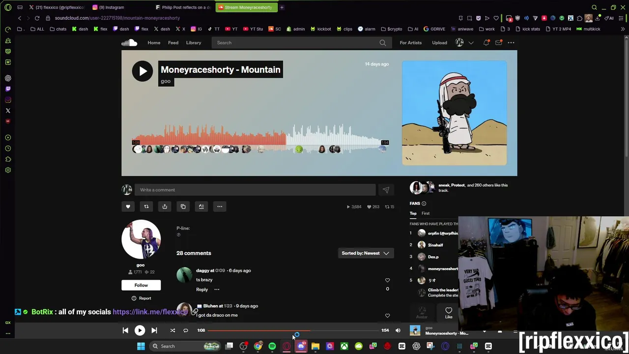
Task: Open the three-dots menu in SoundCloud header
Action: (511, 43)
